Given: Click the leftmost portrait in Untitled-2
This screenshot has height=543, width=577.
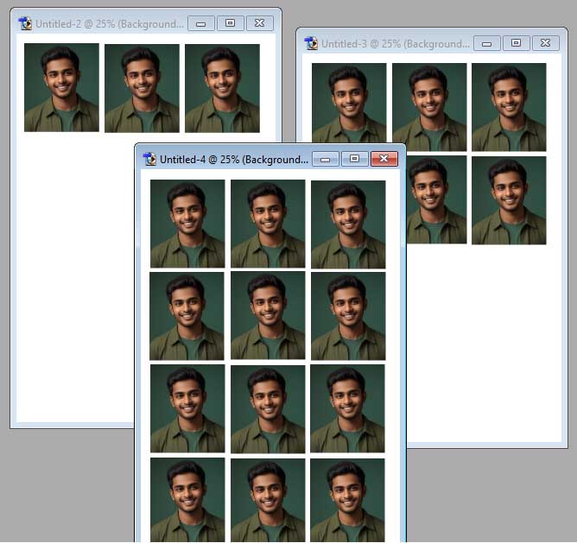Looking at the screenshot, I should pos(61,87).
